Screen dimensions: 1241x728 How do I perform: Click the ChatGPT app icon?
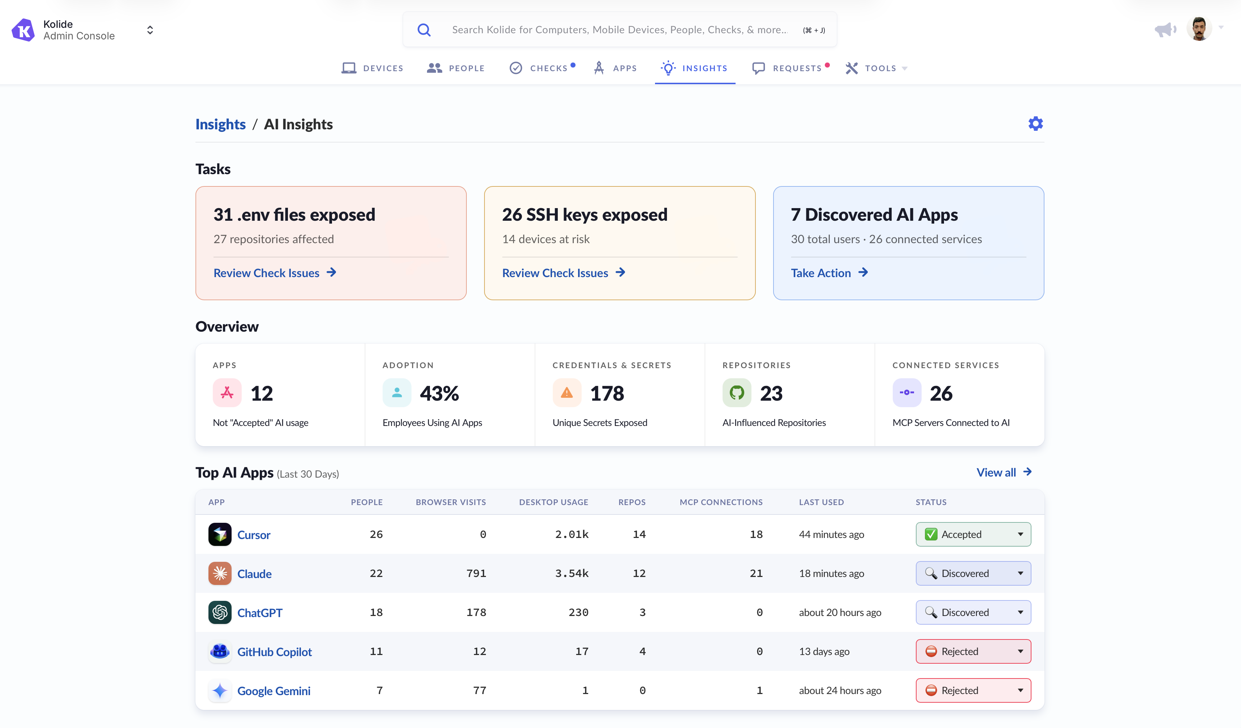click(x=220, y=612)
